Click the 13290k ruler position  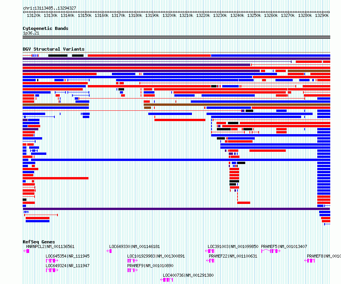click(322, 15)
